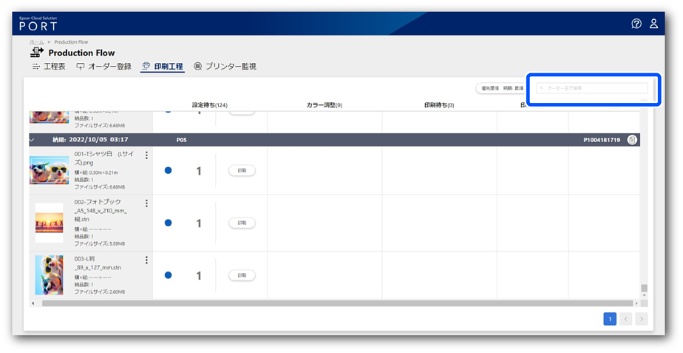The height and width of the screenshot is (353, 683).
Task: Go to the next page arrow
Action: point(642,319)
